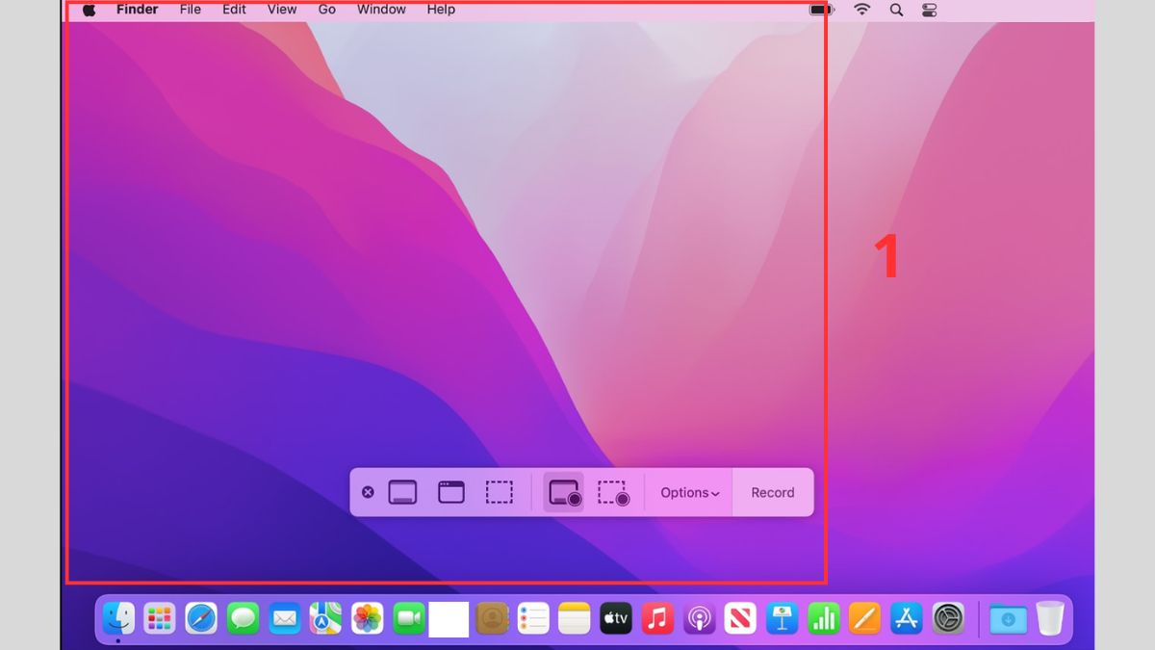Screen dimensions: 1155x650
Task: Open Spotlight search from the menu bar
Action: [x=895, y=10]
